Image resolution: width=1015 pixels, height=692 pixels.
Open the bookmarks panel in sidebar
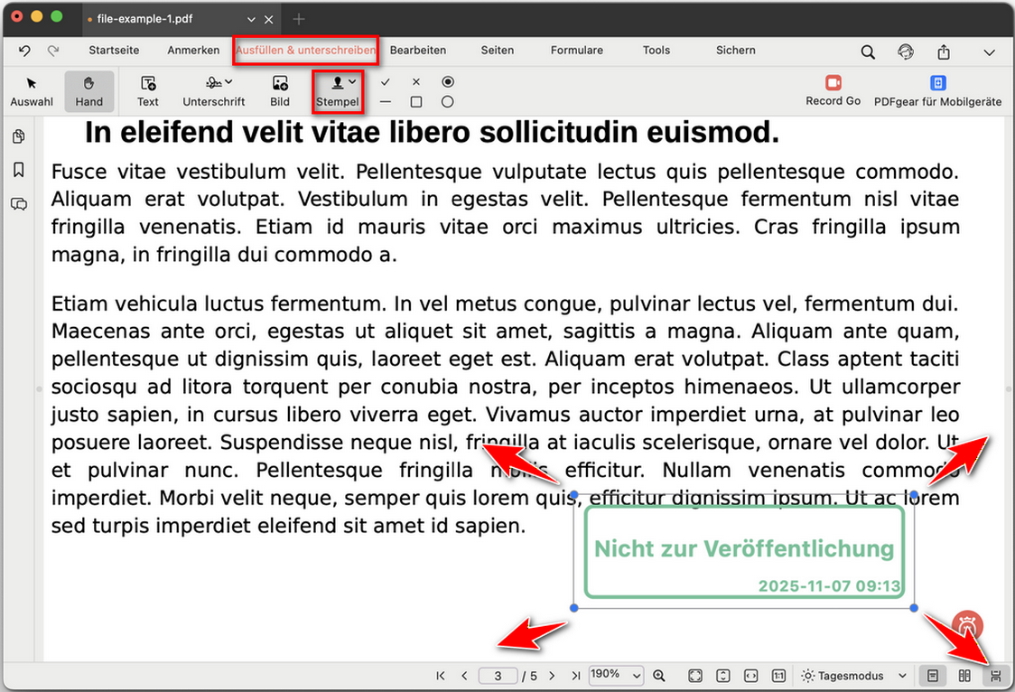pyautogui.click(x=19, y=170)
